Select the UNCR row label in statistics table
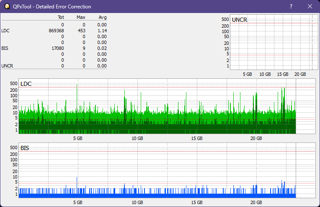Image resolution: width=320 pixels, height=207 pixels. pos(7,66)
